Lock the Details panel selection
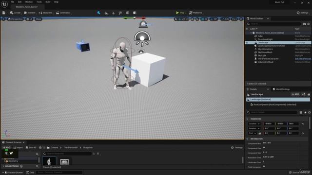The width and height of the screenshot is (312, 175). point(309,94)
